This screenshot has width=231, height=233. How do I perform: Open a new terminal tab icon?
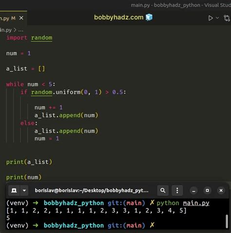pos(14,190)
